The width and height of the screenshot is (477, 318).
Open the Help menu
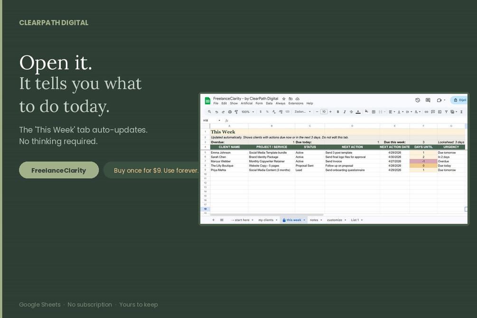click(309, 103)
